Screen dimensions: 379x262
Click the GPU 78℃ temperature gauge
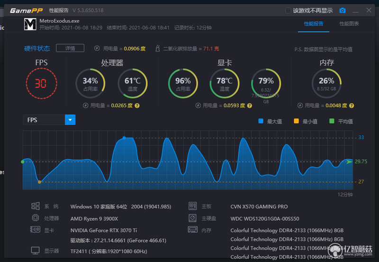coord(225,83)
